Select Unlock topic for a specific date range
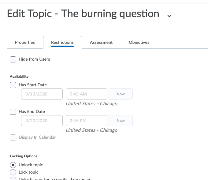Image resolution: width=208 pixels, height=180 pixels. point(13,178)
